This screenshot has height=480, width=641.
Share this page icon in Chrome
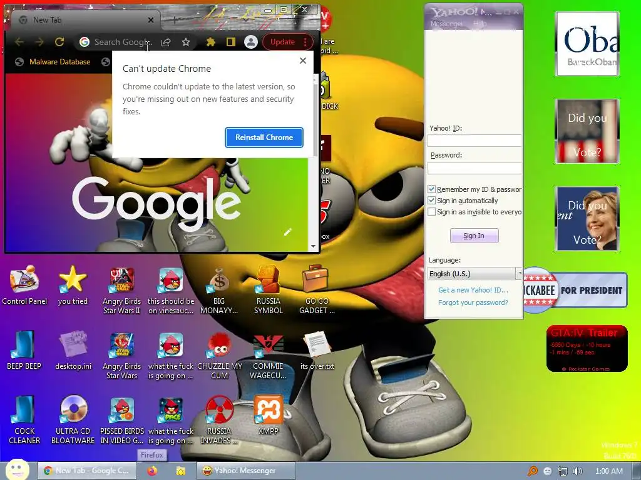165,42
